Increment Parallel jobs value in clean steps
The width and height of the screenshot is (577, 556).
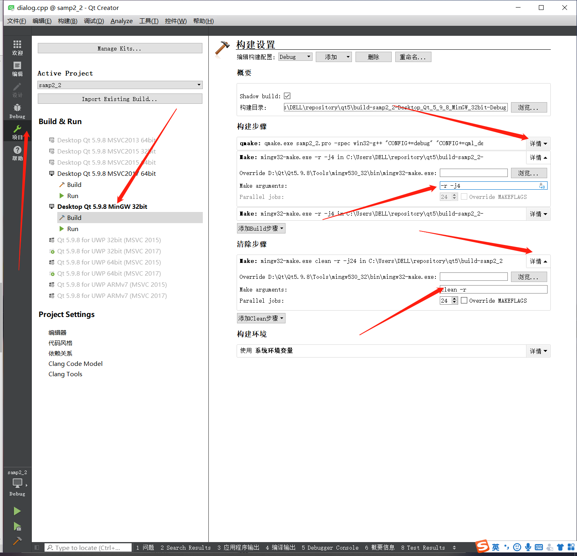[455, 299]
